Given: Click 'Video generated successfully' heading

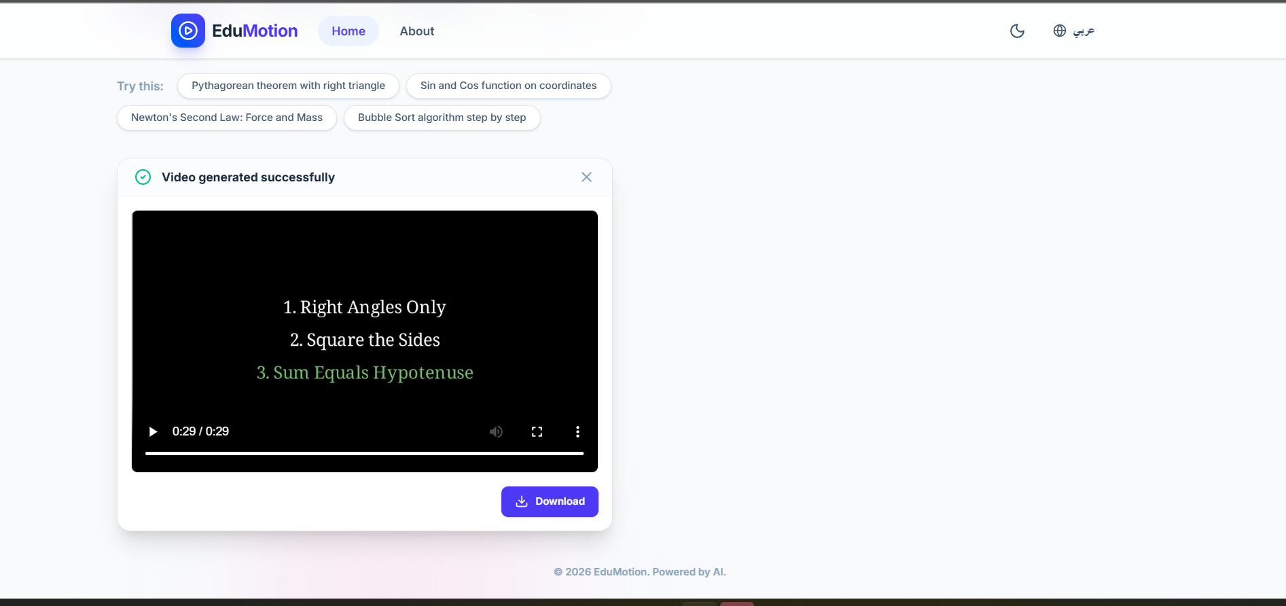Looking at the screenshot, I should [248, 177].
